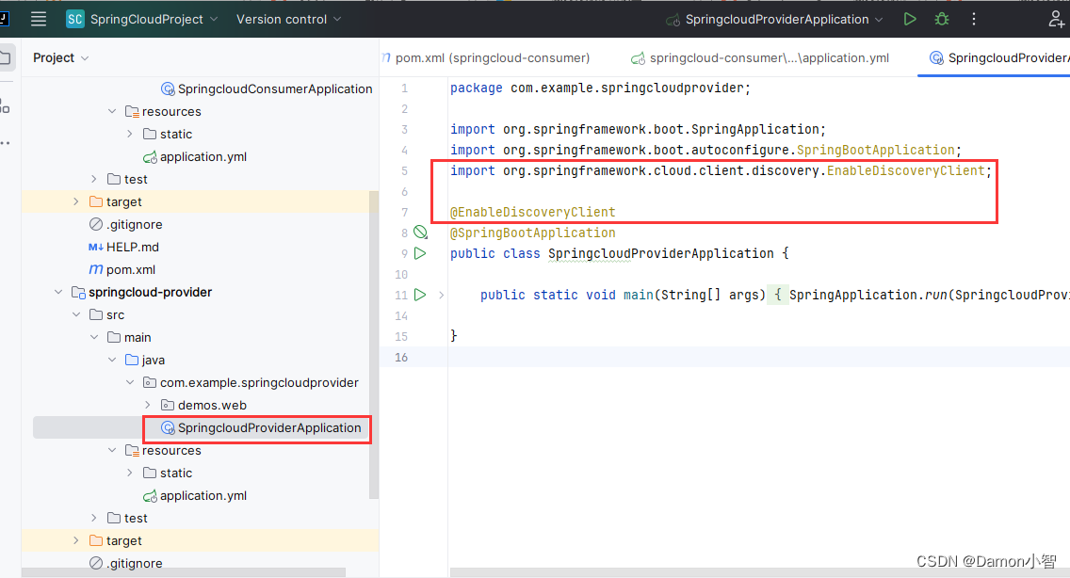Select SpringcloudProviderApplication in the project tree
This screenshot has width=1070, height=578.
pos(256,429)
